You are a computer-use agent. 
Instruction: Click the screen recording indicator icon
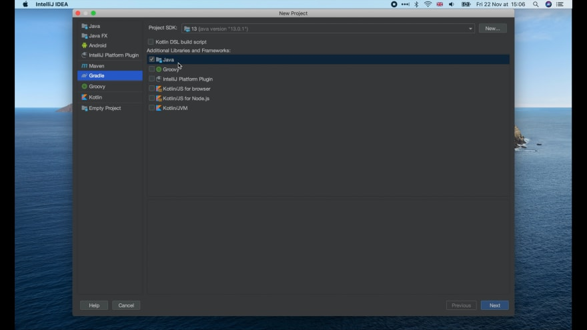(x=394, y=4)
